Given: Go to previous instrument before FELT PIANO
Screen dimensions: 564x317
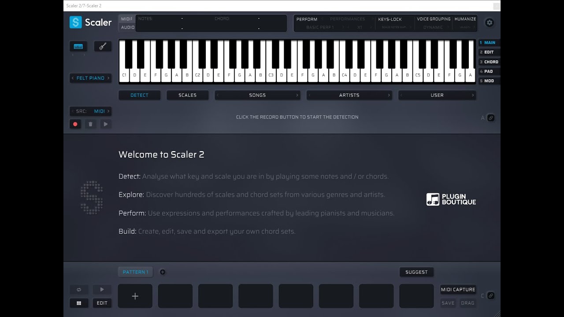Looking at the screenshot, I should tap(73, 78).
